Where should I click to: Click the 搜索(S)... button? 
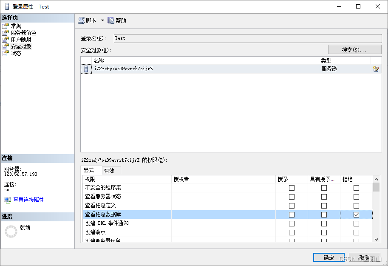coord(354,49)
